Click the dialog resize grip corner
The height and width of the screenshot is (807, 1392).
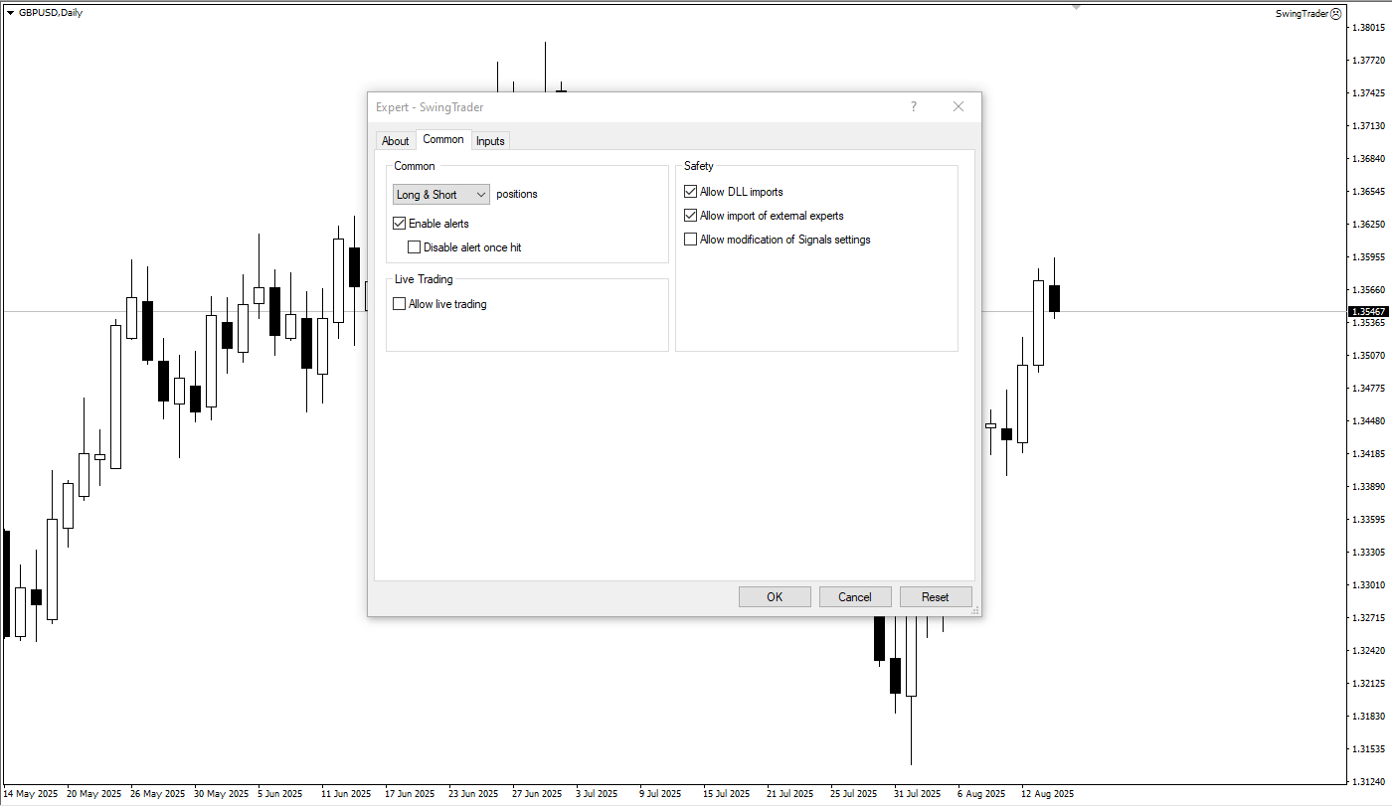tap(975, 610)
